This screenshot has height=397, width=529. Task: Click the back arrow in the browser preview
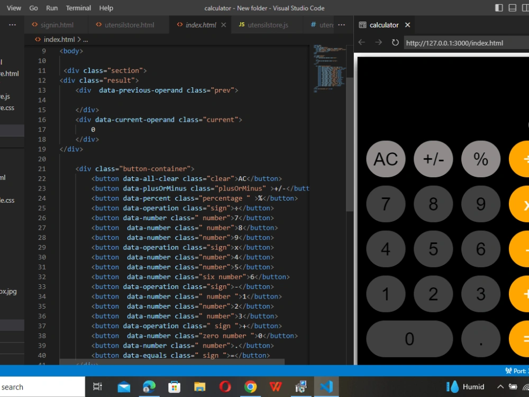(x=362, y=42)
